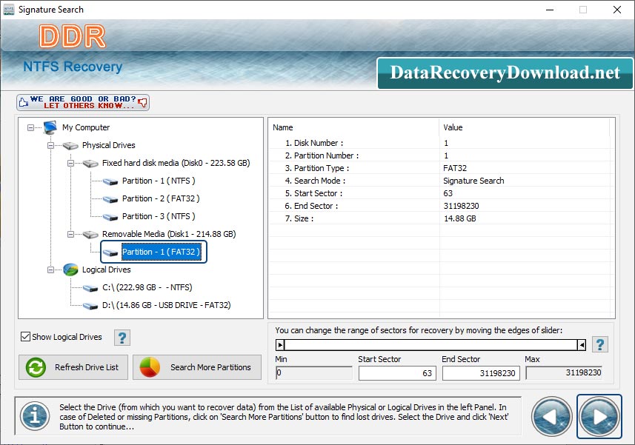Image resolution: width=635 pixels, height=445 pixels.
Task: Click the app icon in the title bar
Action: (x=8, y=10)
